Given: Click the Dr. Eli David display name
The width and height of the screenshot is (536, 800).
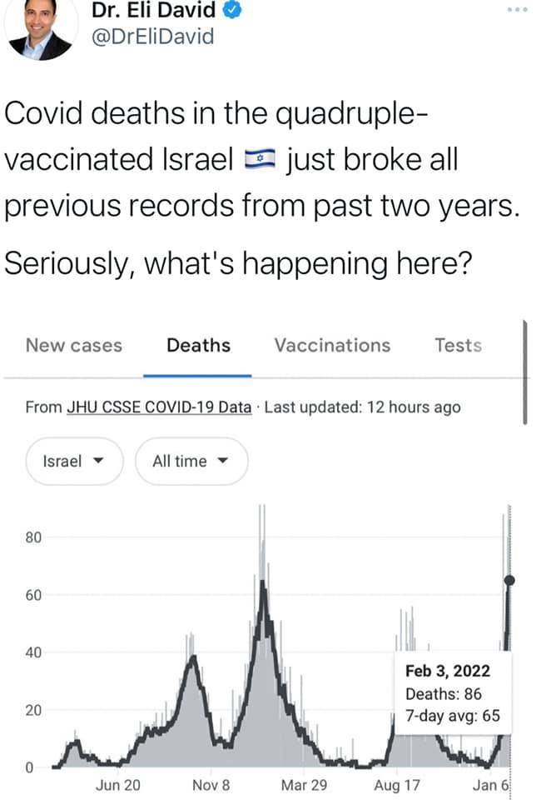Looking at the screenshot, I should [154, 9].
